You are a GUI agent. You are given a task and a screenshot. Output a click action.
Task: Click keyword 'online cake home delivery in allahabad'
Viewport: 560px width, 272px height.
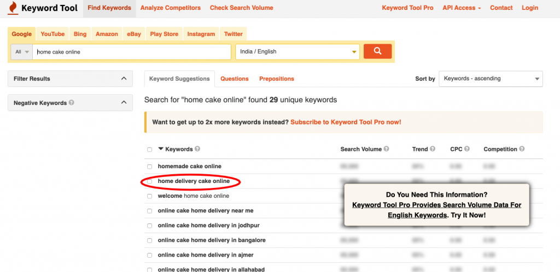pyautogui.click(x=212, y=269)
